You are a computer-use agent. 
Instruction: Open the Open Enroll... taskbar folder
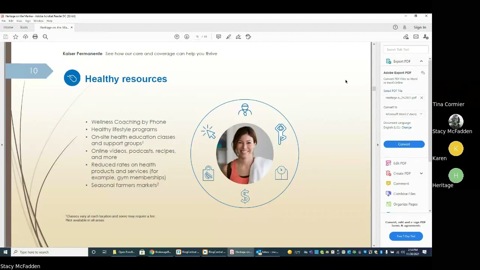coord(124,252)
